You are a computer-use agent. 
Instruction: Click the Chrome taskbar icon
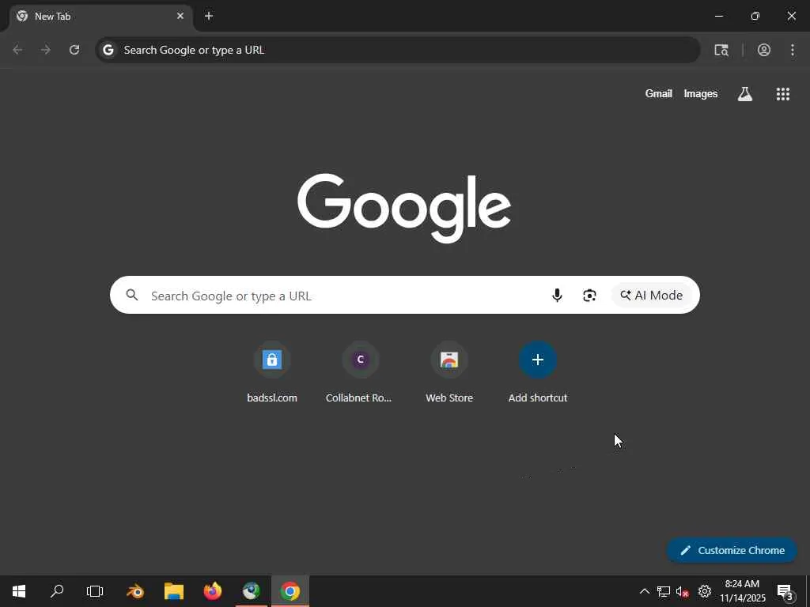290,591
